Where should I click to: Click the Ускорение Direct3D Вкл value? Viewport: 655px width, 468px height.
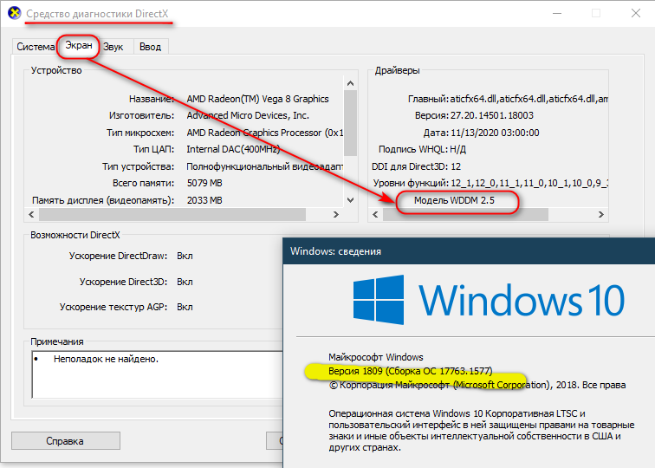click(x=185, y=282)
